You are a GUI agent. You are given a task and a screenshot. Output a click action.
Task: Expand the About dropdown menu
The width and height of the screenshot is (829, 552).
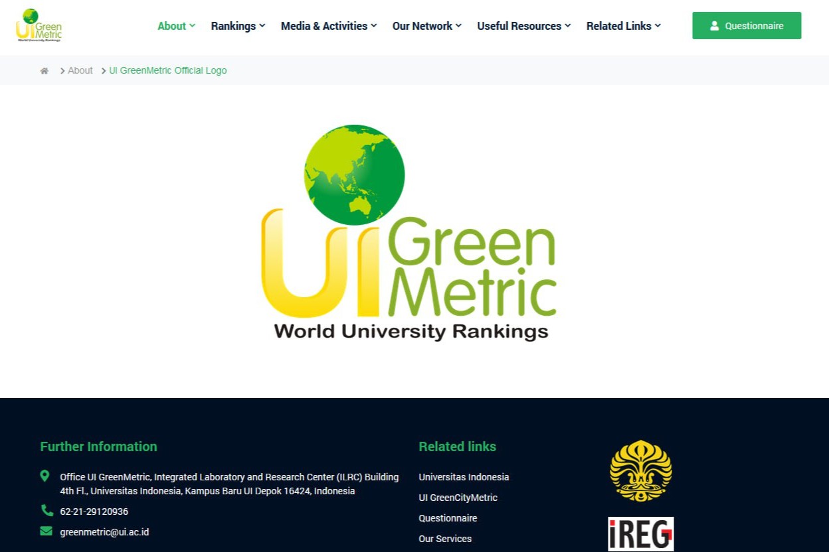click(176, 26)
